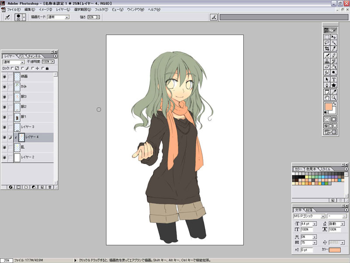The height and width of the screenshot is (263, 350).
Task: Hide the かみ layer
Action: click(x=4, y=87)
